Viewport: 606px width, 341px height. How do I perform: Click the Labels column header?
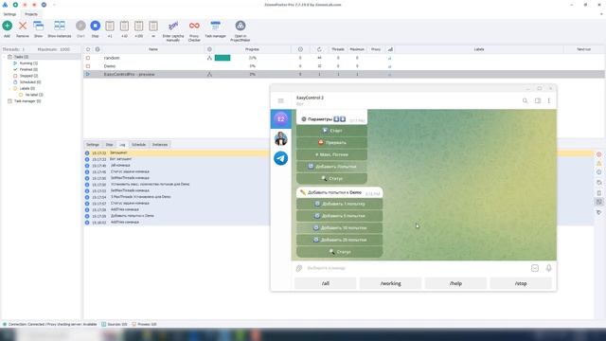pos(479,49)
